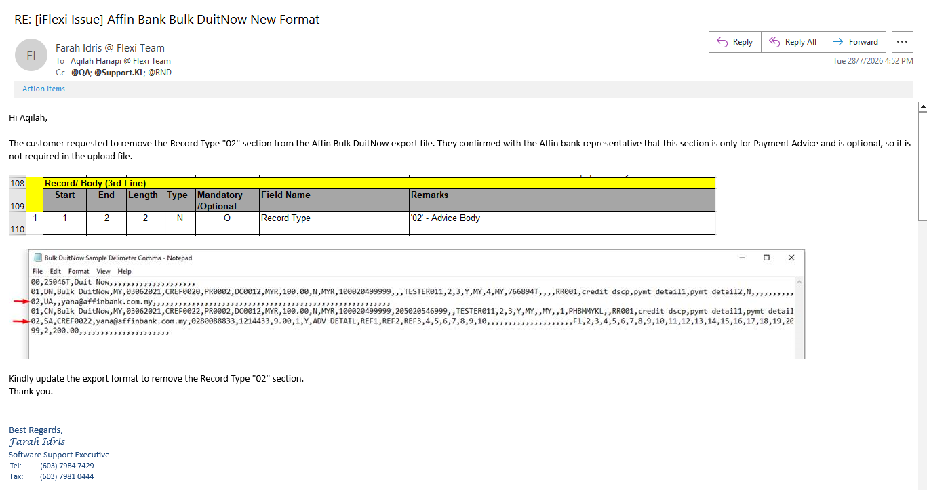Click the Notepad scrollbar up arrow
The image size is (927, 490).
(800, 282)
